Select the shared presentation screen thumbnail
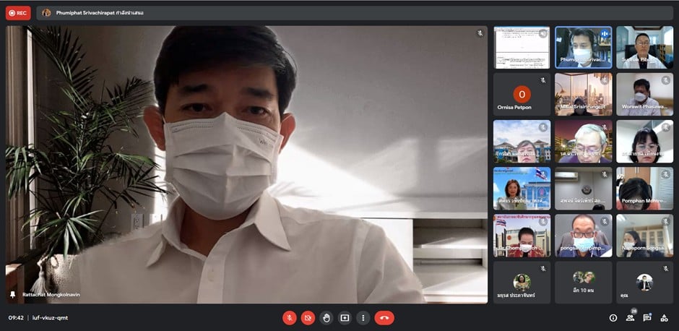 (x=522, y=48)
